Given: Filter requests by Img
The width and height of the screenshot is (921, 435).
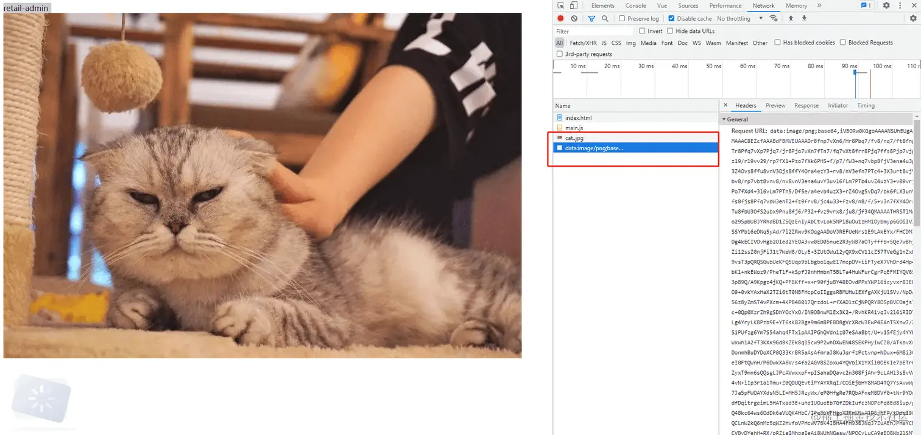Looking at the screenshot, I should click(x=631, y=43).
